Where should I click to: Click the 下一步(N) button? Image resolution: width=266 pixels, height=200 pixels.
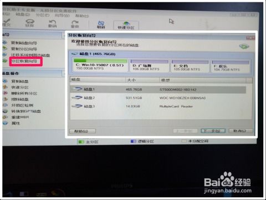[x=213, y=131]
